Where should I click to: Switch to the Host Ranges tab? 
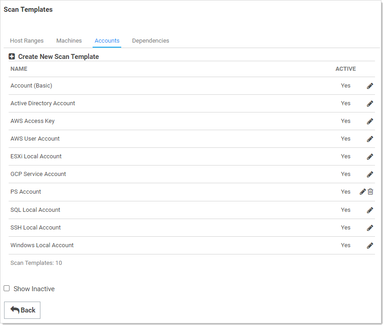27,41
